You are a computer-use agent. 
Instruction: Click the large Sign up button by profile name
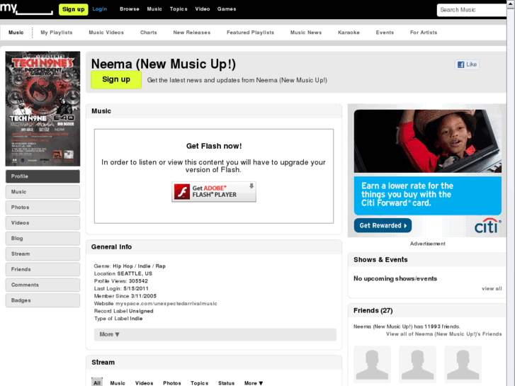coord(116,79)
